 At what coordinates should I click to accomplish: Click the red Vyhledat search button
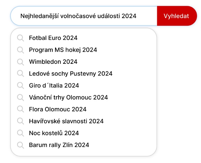pyautogui.click(x=177, y=16)
